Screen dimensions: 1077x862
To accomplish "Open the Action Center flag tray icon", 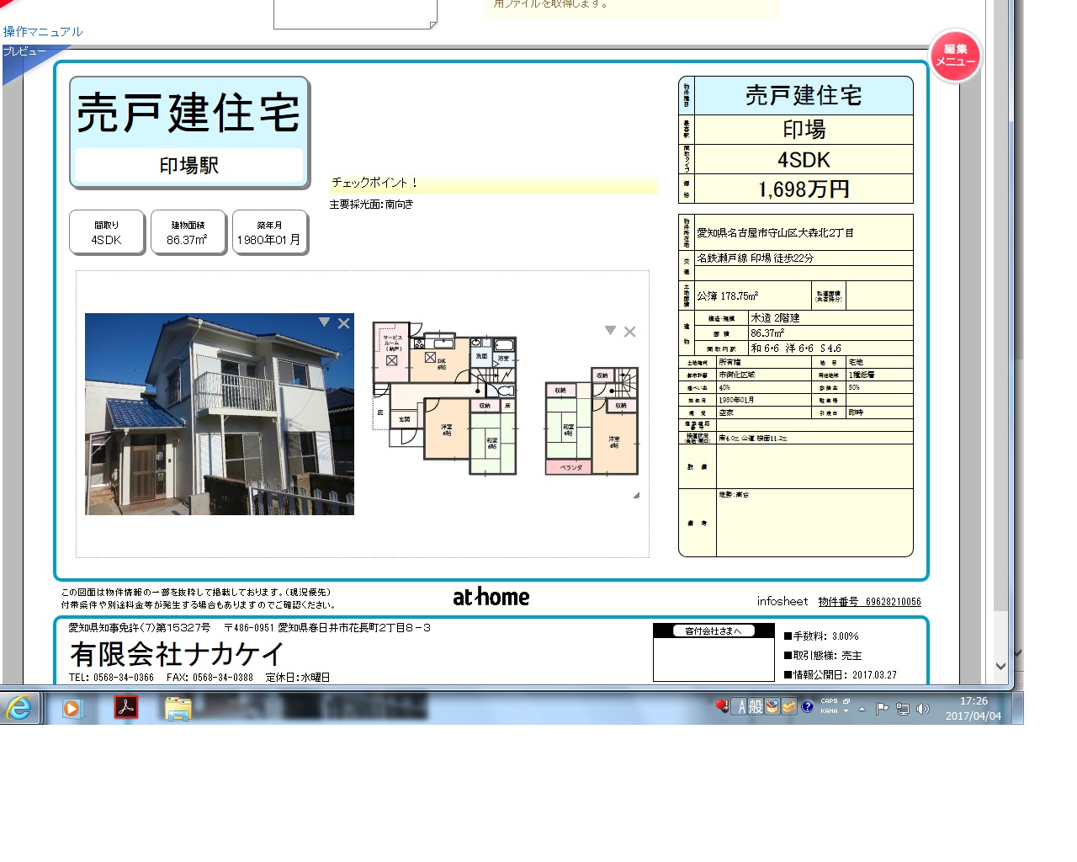I will pyautogui.click(x=882, y=709).
